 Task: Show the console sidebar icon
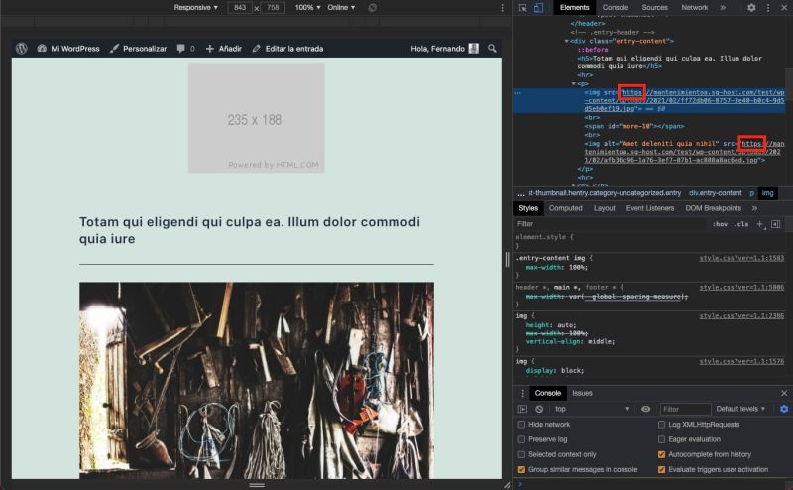click(523, 409)
